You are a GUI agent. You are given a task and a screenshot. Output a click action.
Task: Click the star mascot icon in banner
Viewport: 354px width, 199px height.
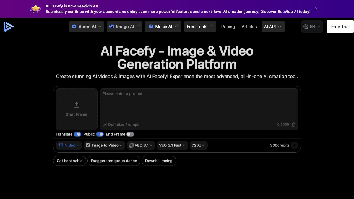pos(36,9)
